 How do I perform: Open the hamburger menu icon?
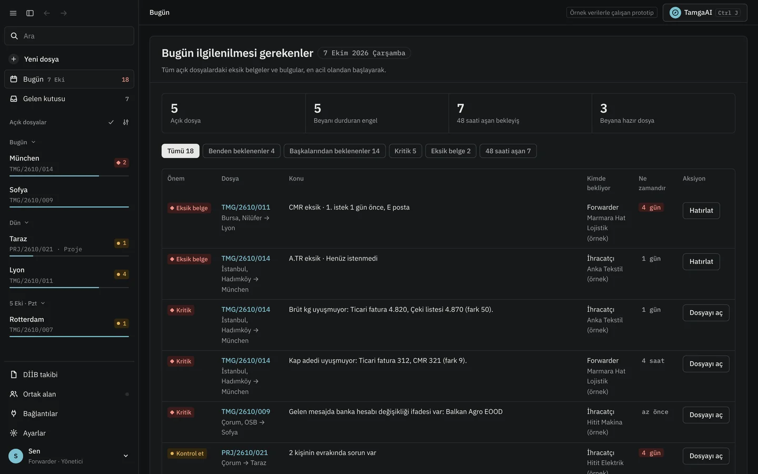click(13, 13)
